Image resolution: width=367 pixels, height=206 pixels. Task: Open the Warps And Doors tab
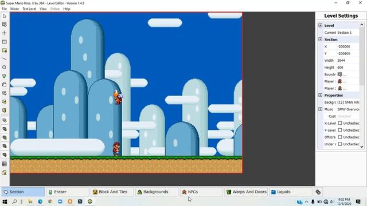coord(246,192)
